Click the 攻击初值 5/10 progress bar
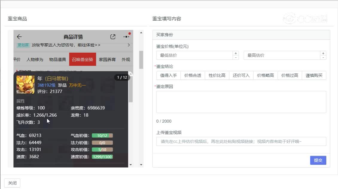338x189 pixels. 102,150
